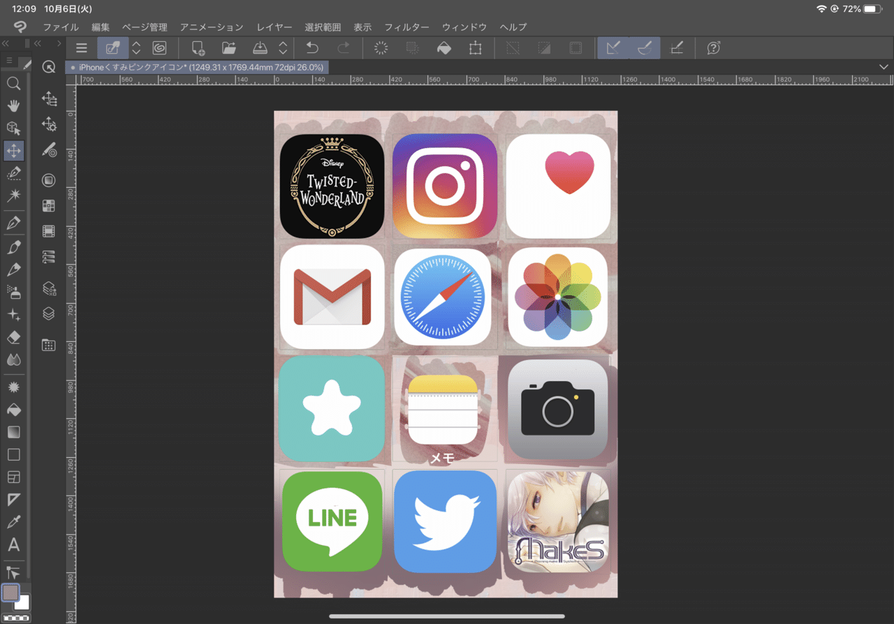Toggle snap to special ruler

(x=644, y=47)
